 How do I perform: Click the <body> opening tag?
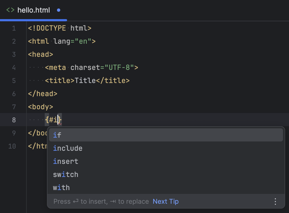click(40, 107)
